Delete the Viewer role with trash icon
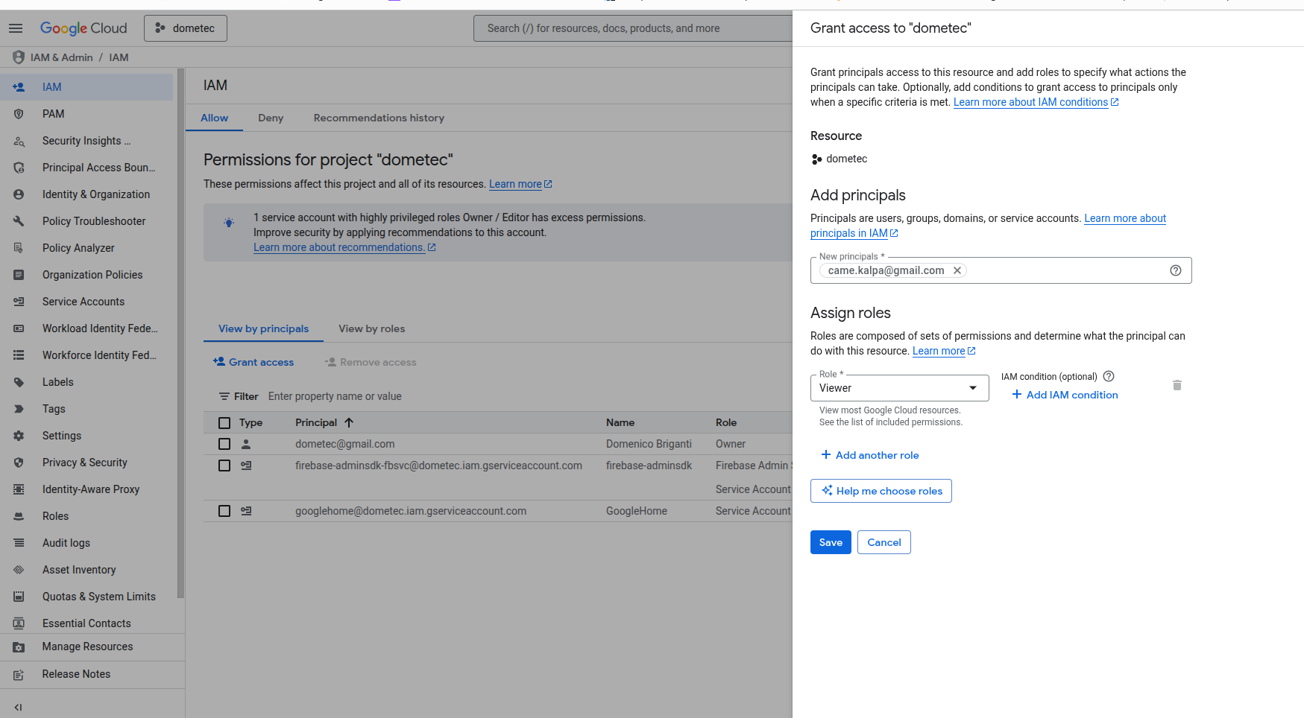The height and width of the screenshot is (718, 1304). (x=1177, y=385)
